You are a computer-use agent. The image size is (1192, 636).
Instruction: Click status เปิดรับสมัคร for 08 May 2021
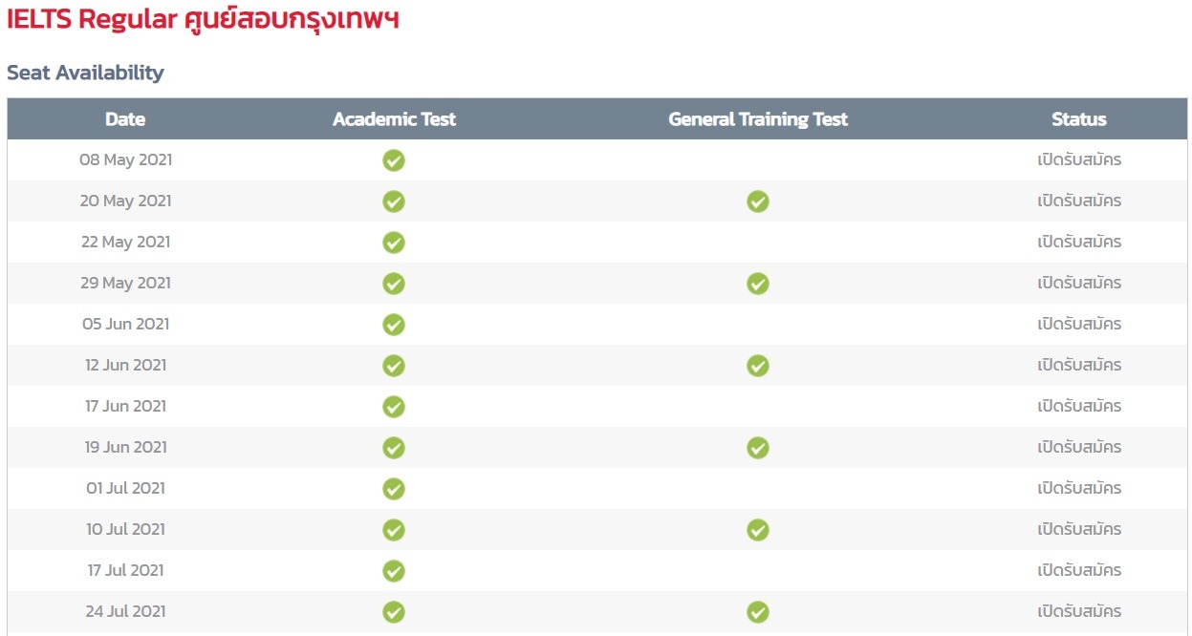pyautogui.click(x=1079, y=160)
